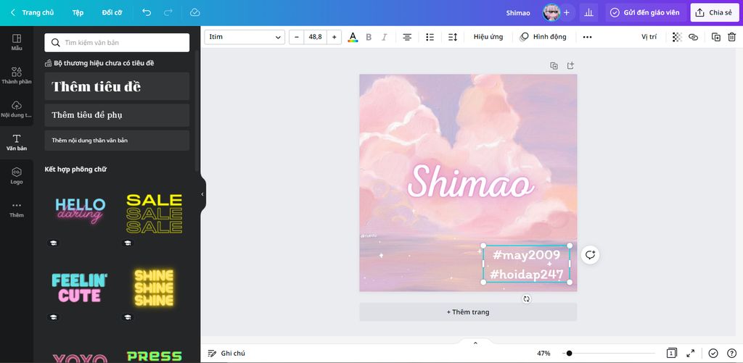
Task: Open Thành phần elements tab
Action: pyautogui.click(x=17, y=76)
